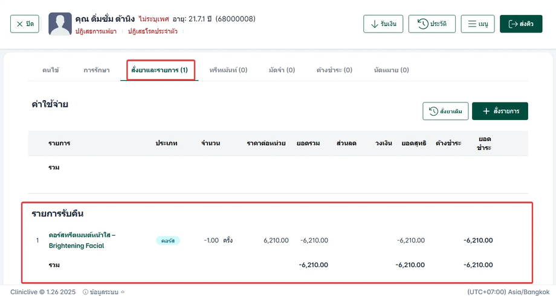Open the มัดจำ (0) tab

pos(282,70)
